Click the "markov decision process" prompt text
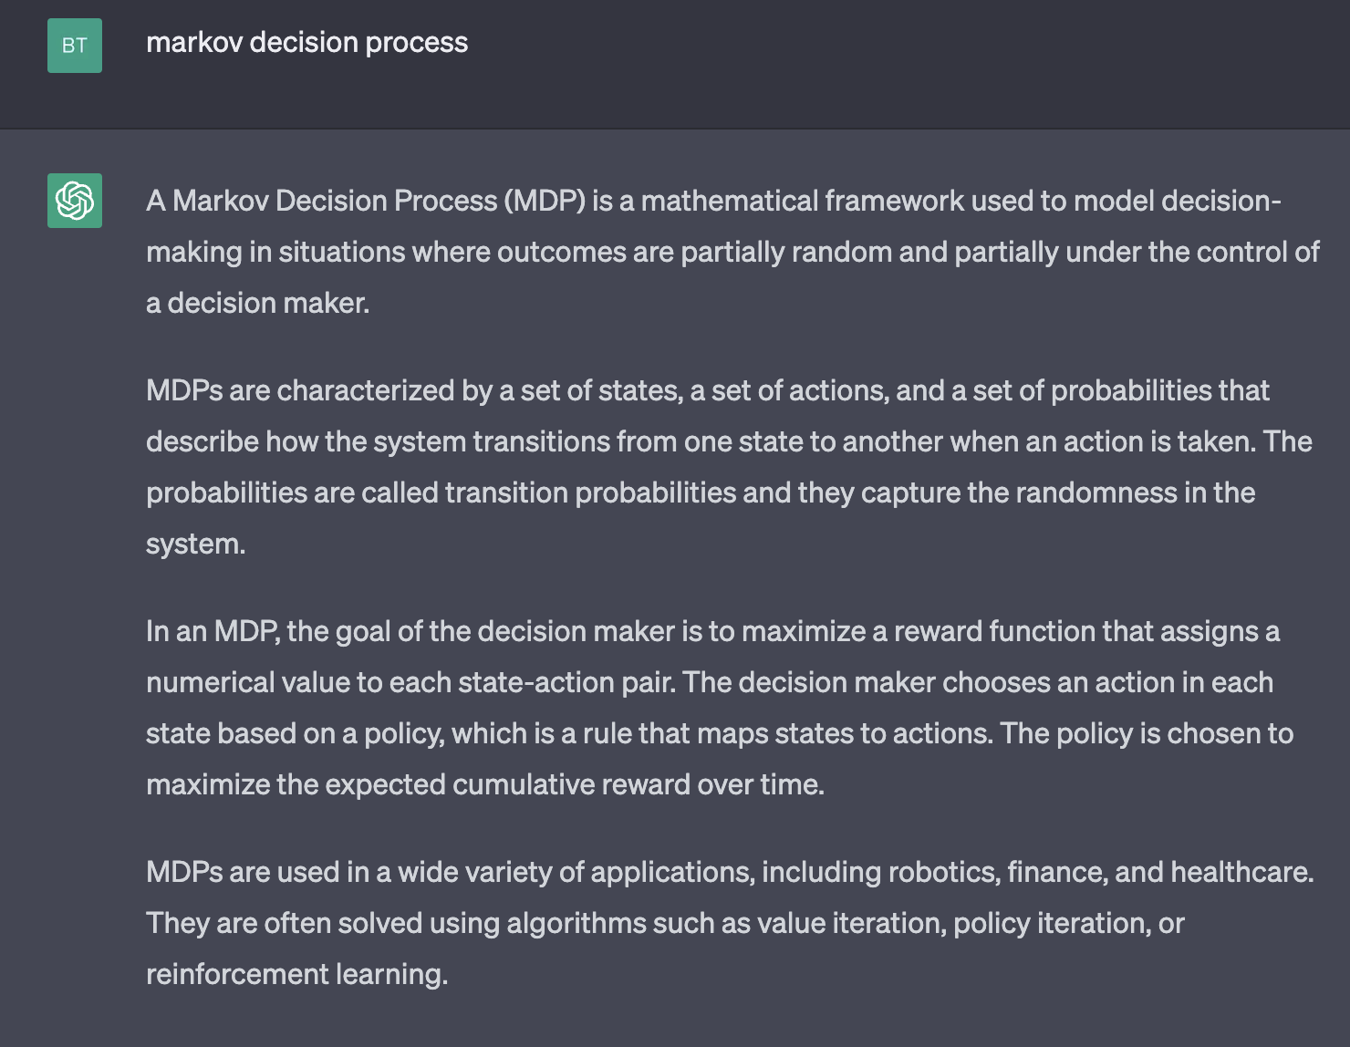1350x1047 pixels. [306, 43]
